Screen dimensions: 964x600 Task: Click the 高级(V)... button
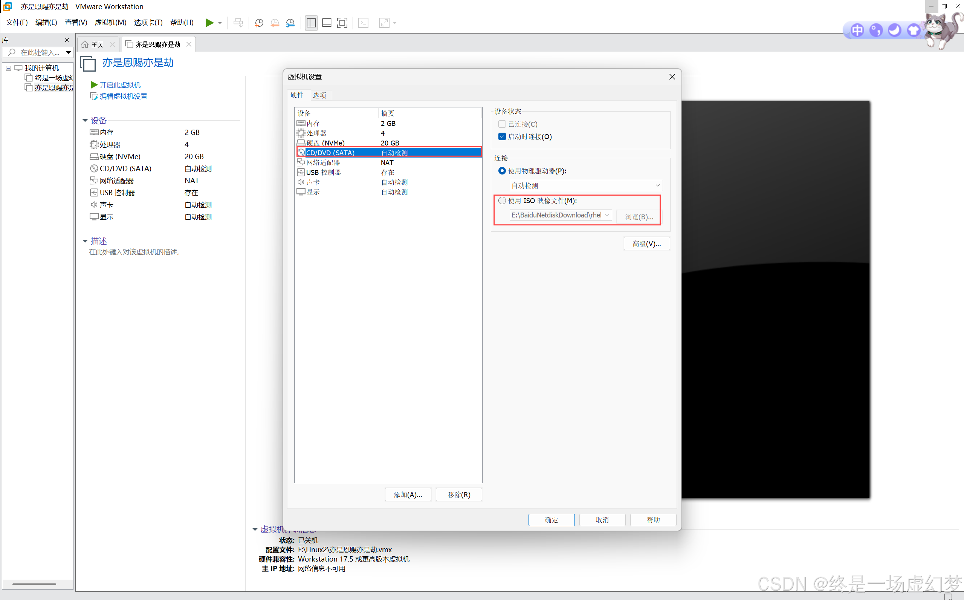pos(646,243)
